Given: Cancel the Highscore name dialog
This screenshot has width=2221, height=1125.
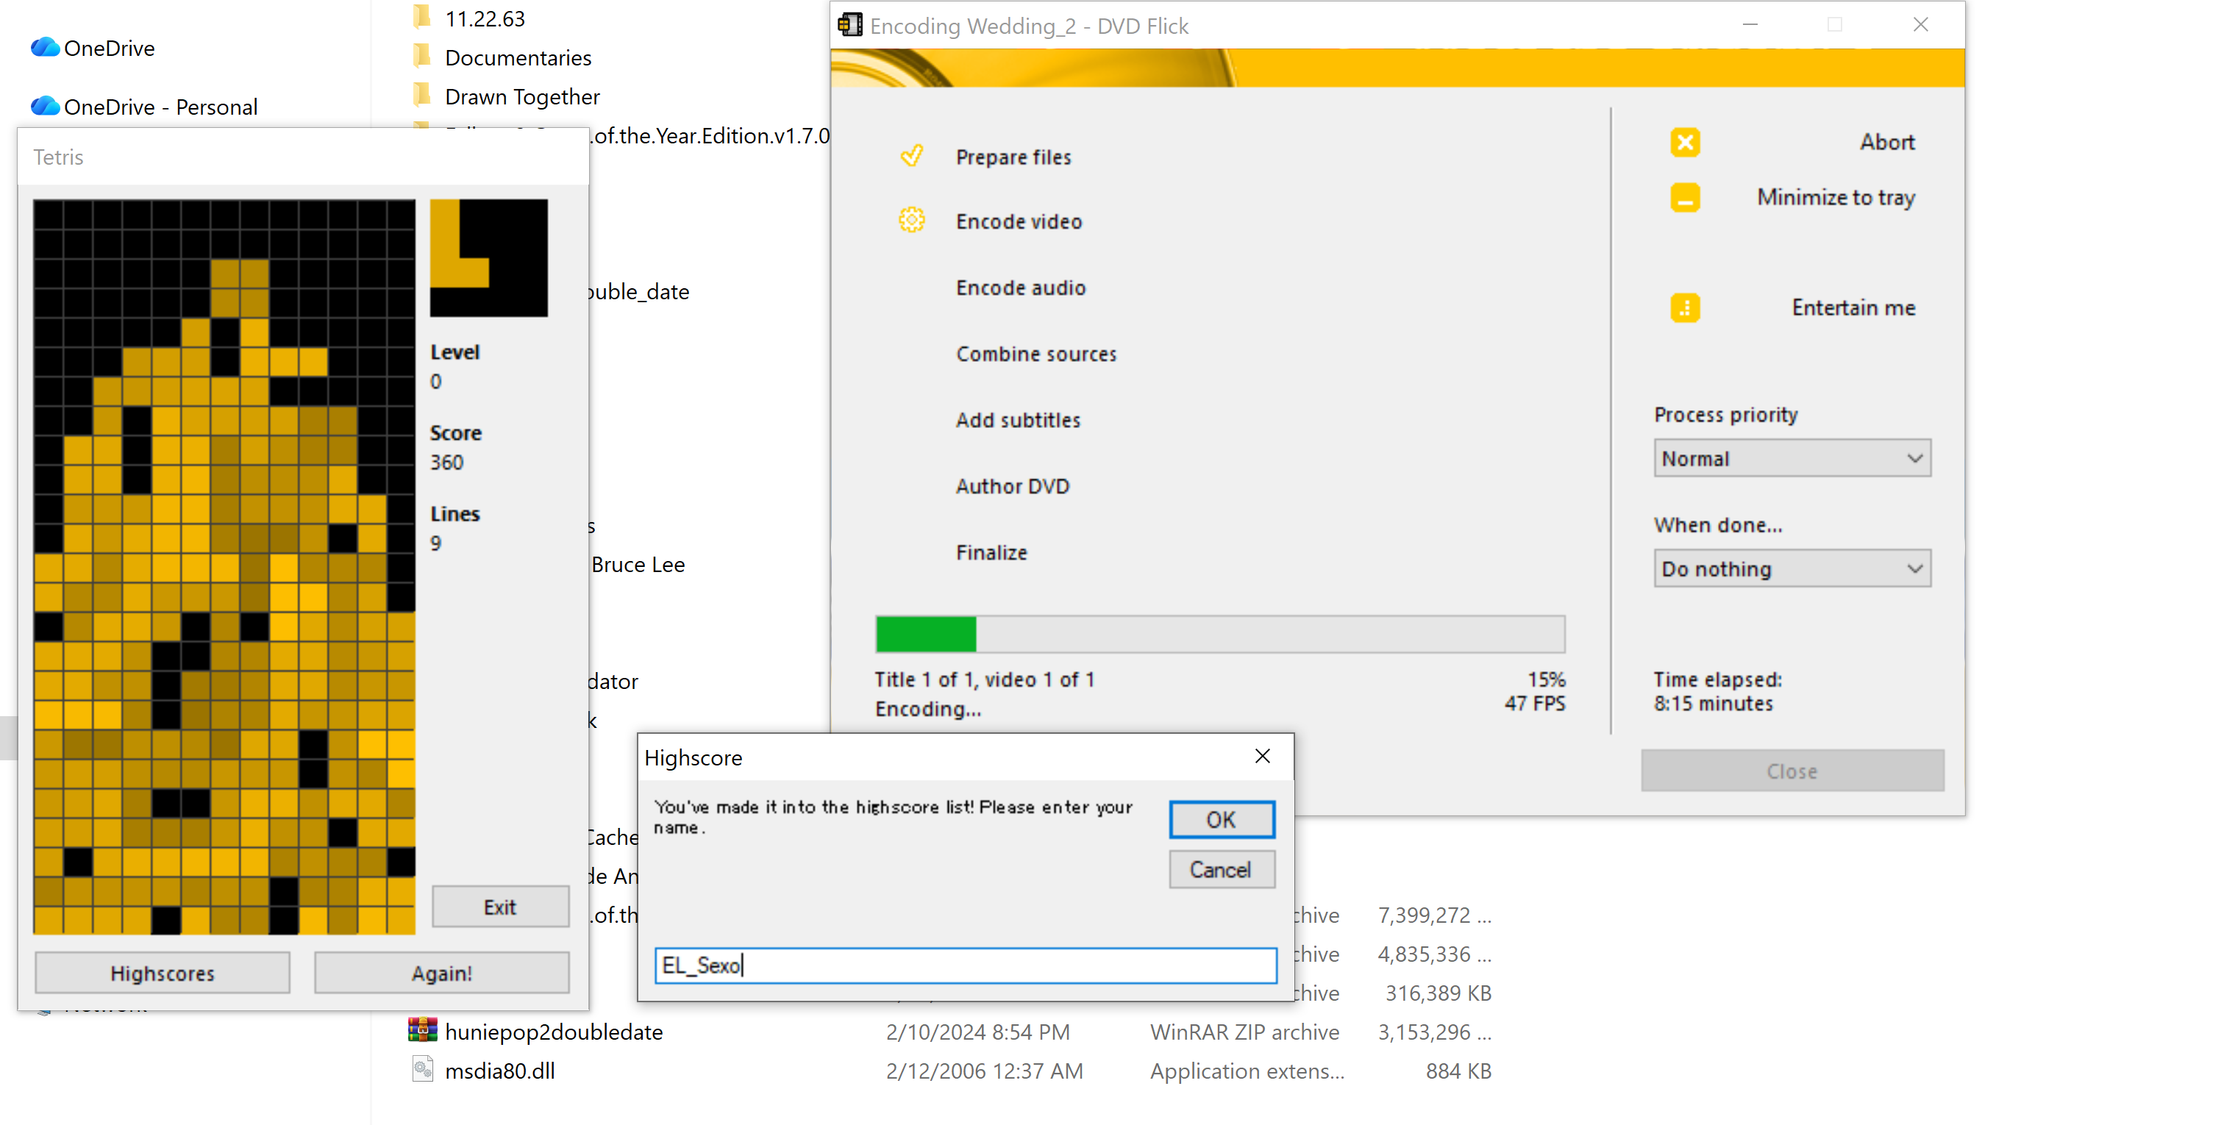Looking at the screenshot, I should point(1221,869).
